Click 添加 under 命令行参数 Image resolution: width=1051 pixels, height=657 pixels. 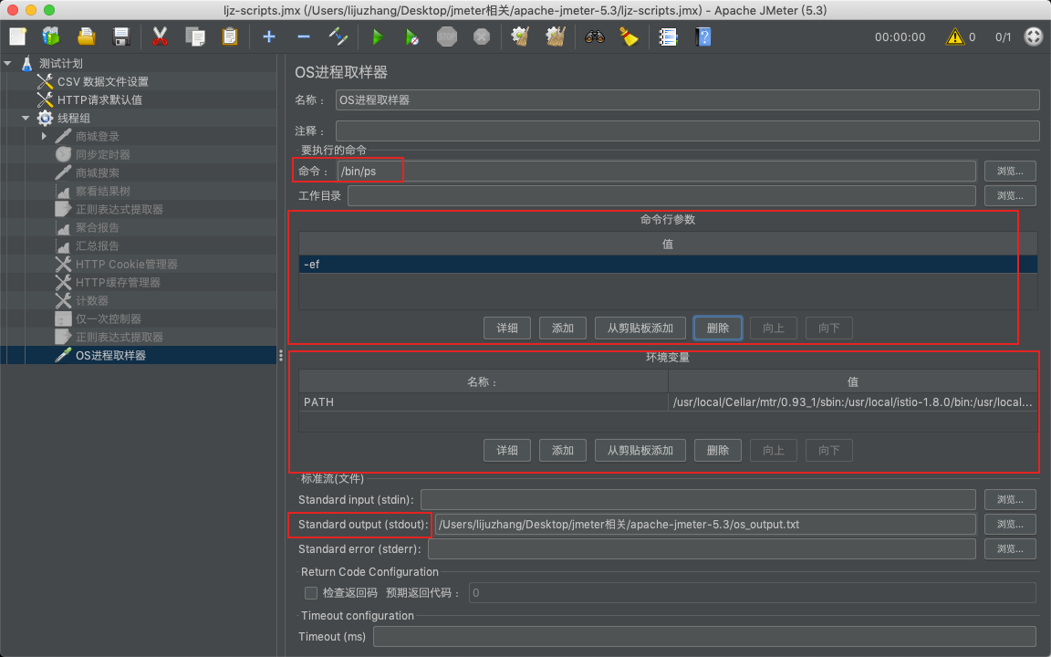(x=563, y=328)
